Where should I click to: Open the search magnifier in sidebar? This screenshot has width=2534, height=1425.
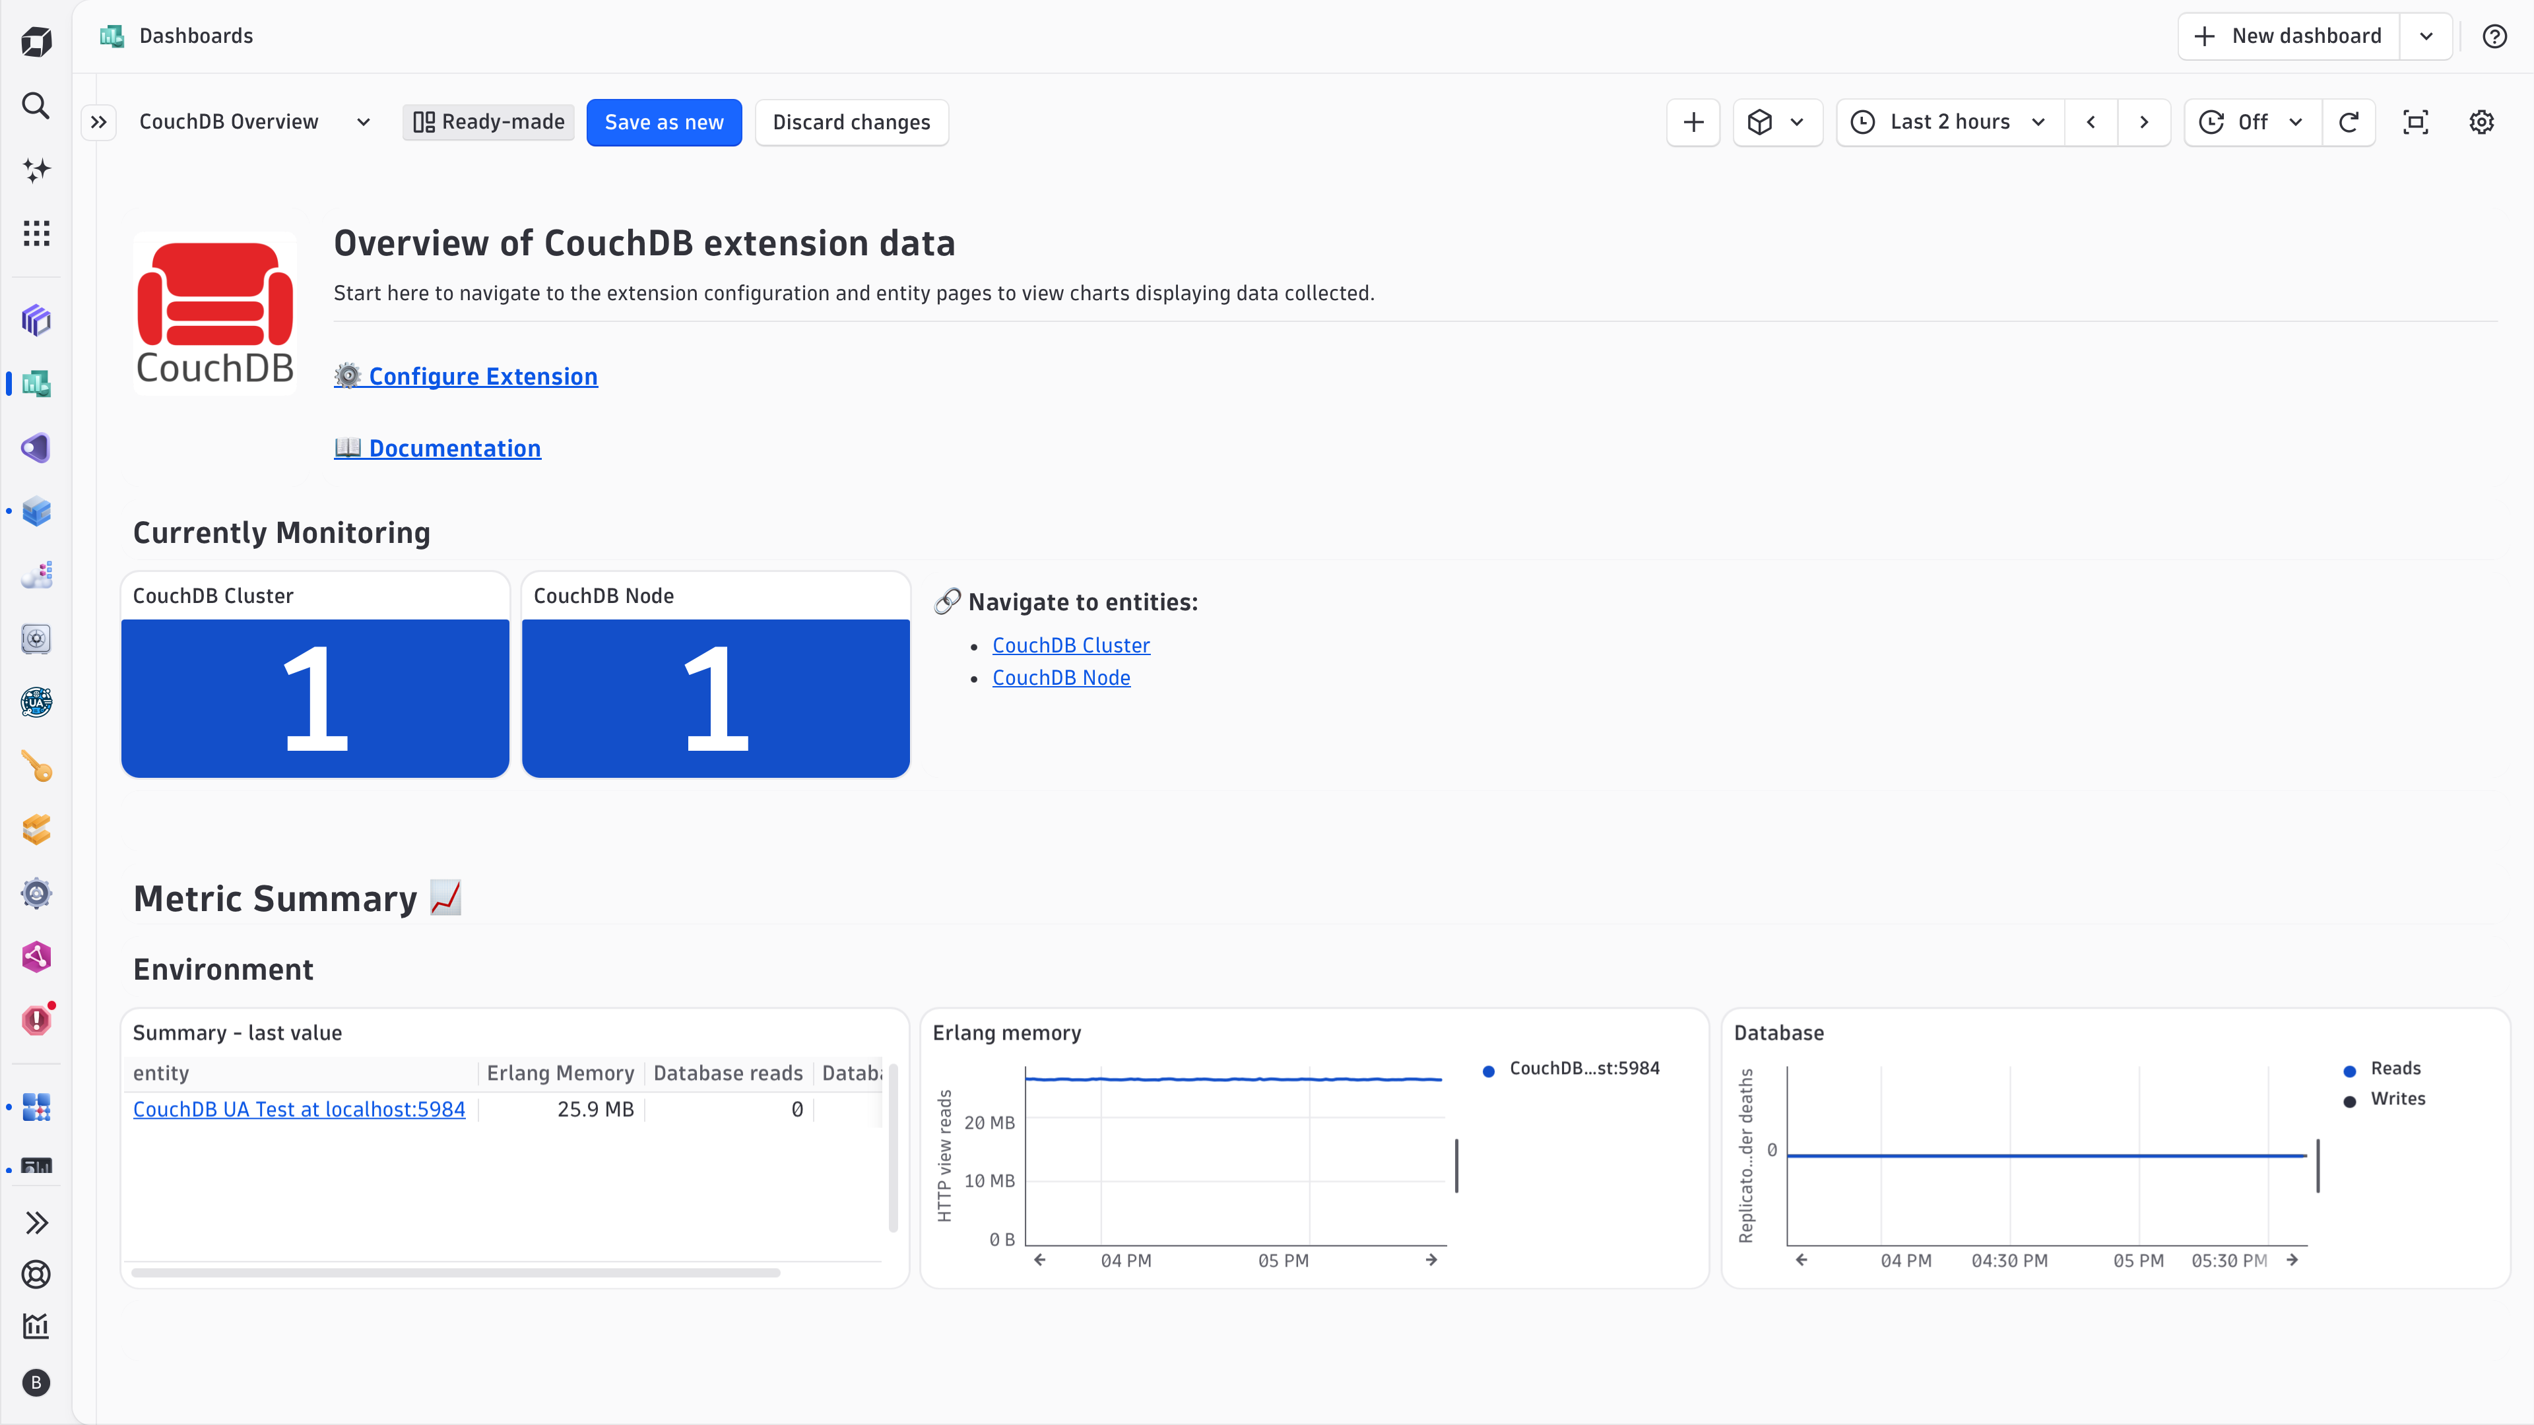36,106
